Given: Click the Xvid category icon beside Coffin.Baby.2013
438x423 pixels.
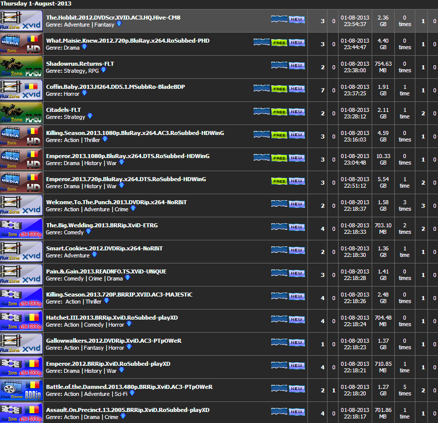Looking at the screenshot, I should (x=22, y=90).
